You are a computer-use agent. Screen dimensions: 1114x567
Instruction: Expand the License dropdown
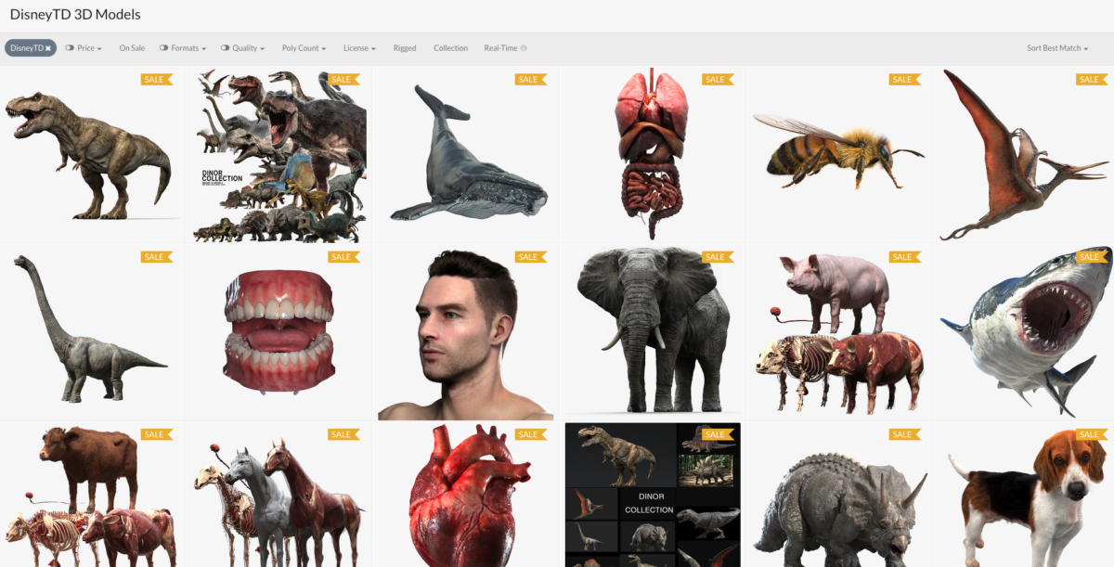point(359,48)
